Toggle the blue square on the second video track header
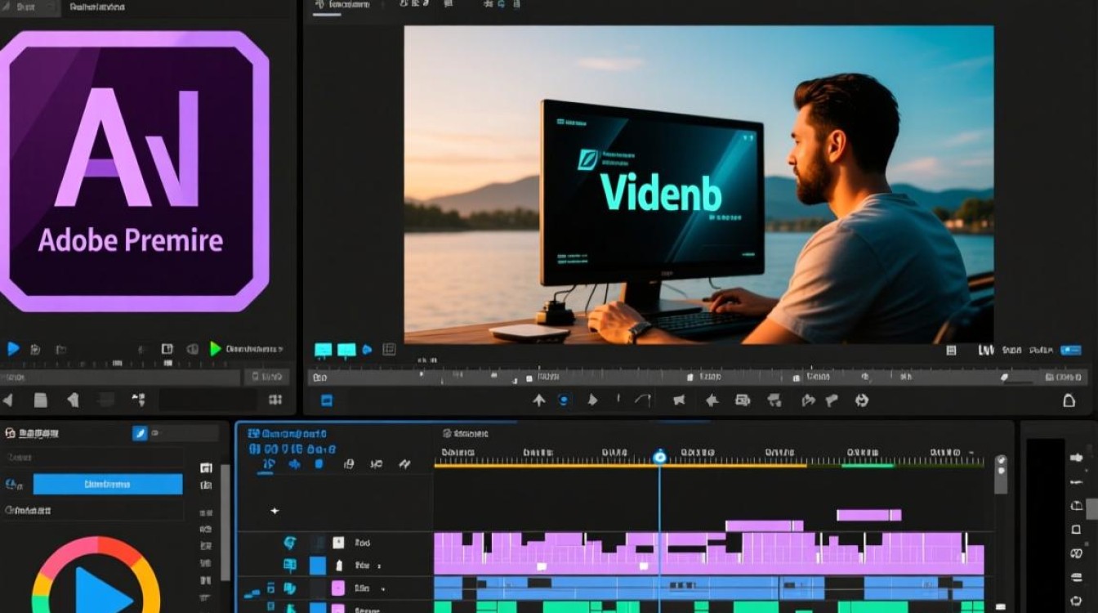The height and width of the screenshot is (613, 1098). point(317,566)
